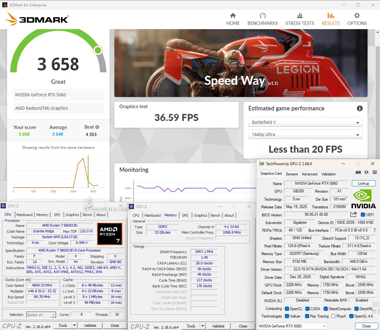Click the Tools button in CPU-Z CPU window
This screenshot has width=380, height=330.
pos(63,326)
